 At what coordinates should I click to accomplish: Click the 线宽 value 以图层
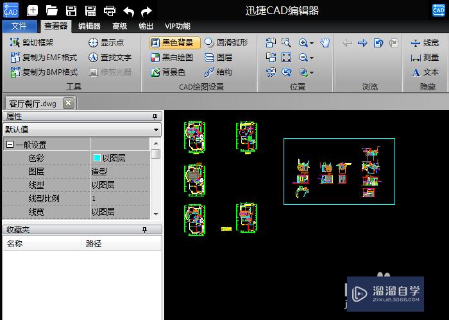point(103,212)
